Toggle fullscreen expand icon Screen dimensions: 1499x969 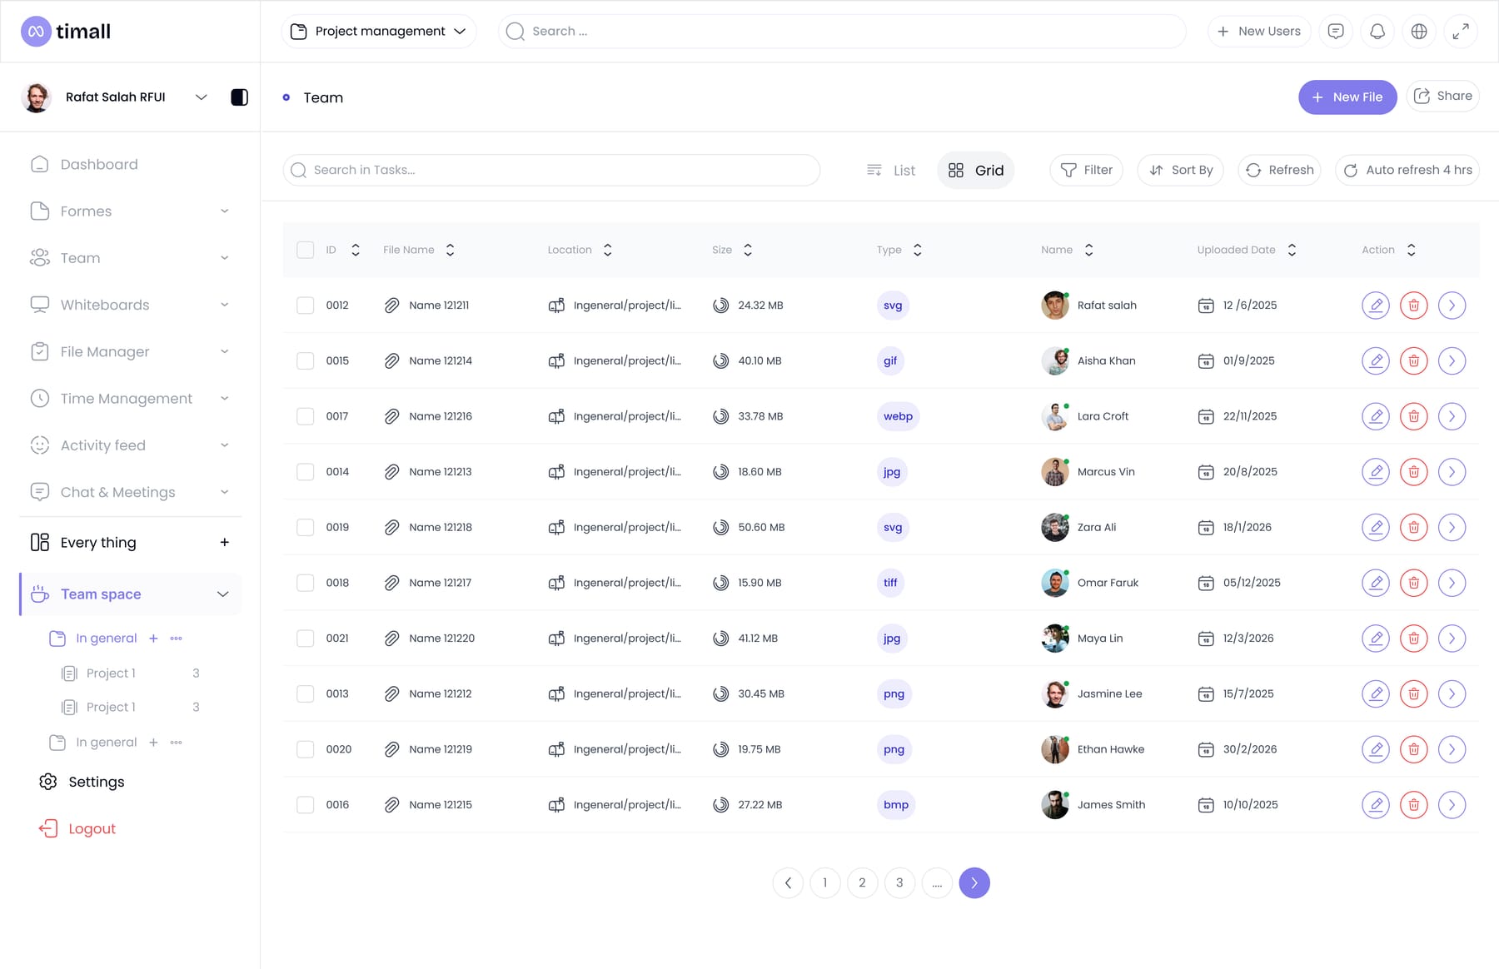click(x=1461, y=32)
